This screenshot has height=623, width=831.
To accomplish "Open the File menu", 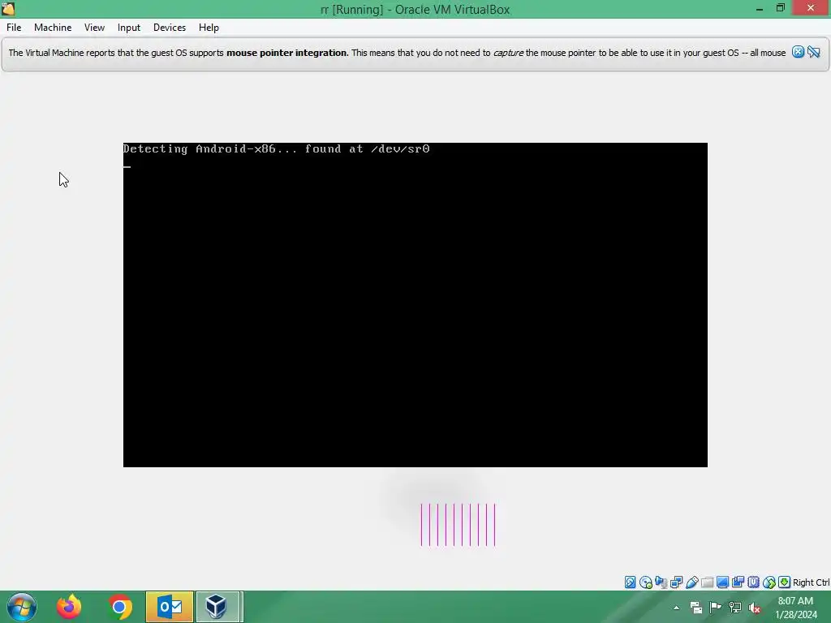I will click(x=14, y=28).
